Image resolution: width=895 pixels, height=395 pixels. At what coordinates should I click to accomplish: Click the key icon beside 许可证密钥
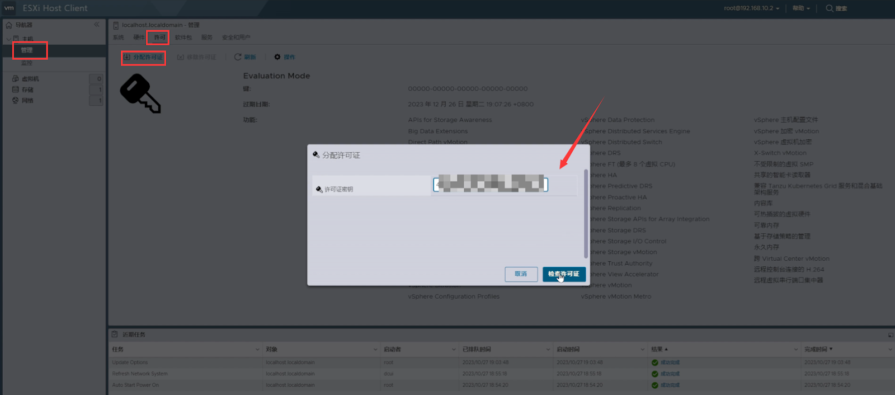[x=319, y=189]
